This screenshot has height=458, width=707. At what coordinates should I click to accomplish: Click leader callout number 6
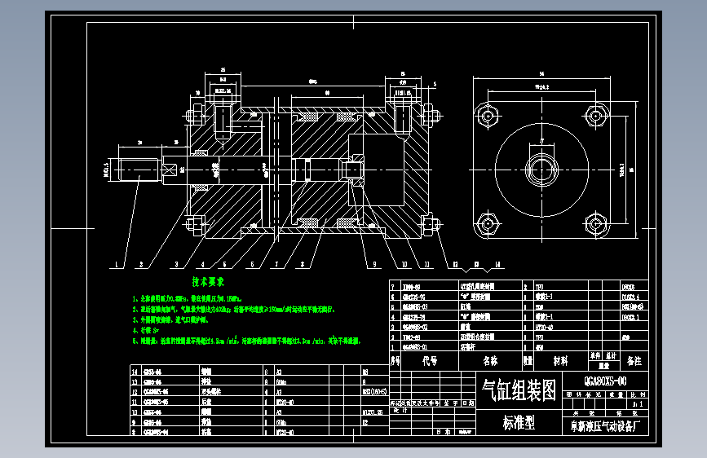(252, 265)
